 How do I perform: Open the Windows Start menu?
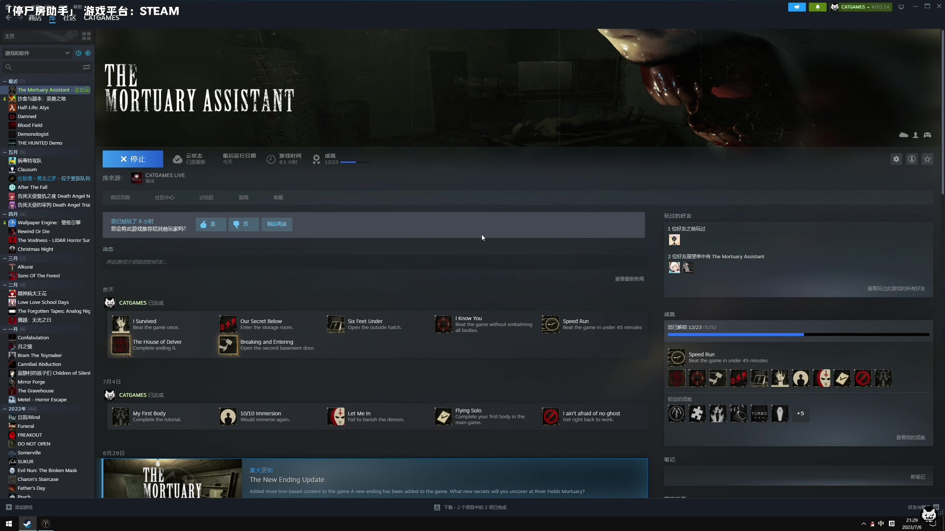(8, 524)
